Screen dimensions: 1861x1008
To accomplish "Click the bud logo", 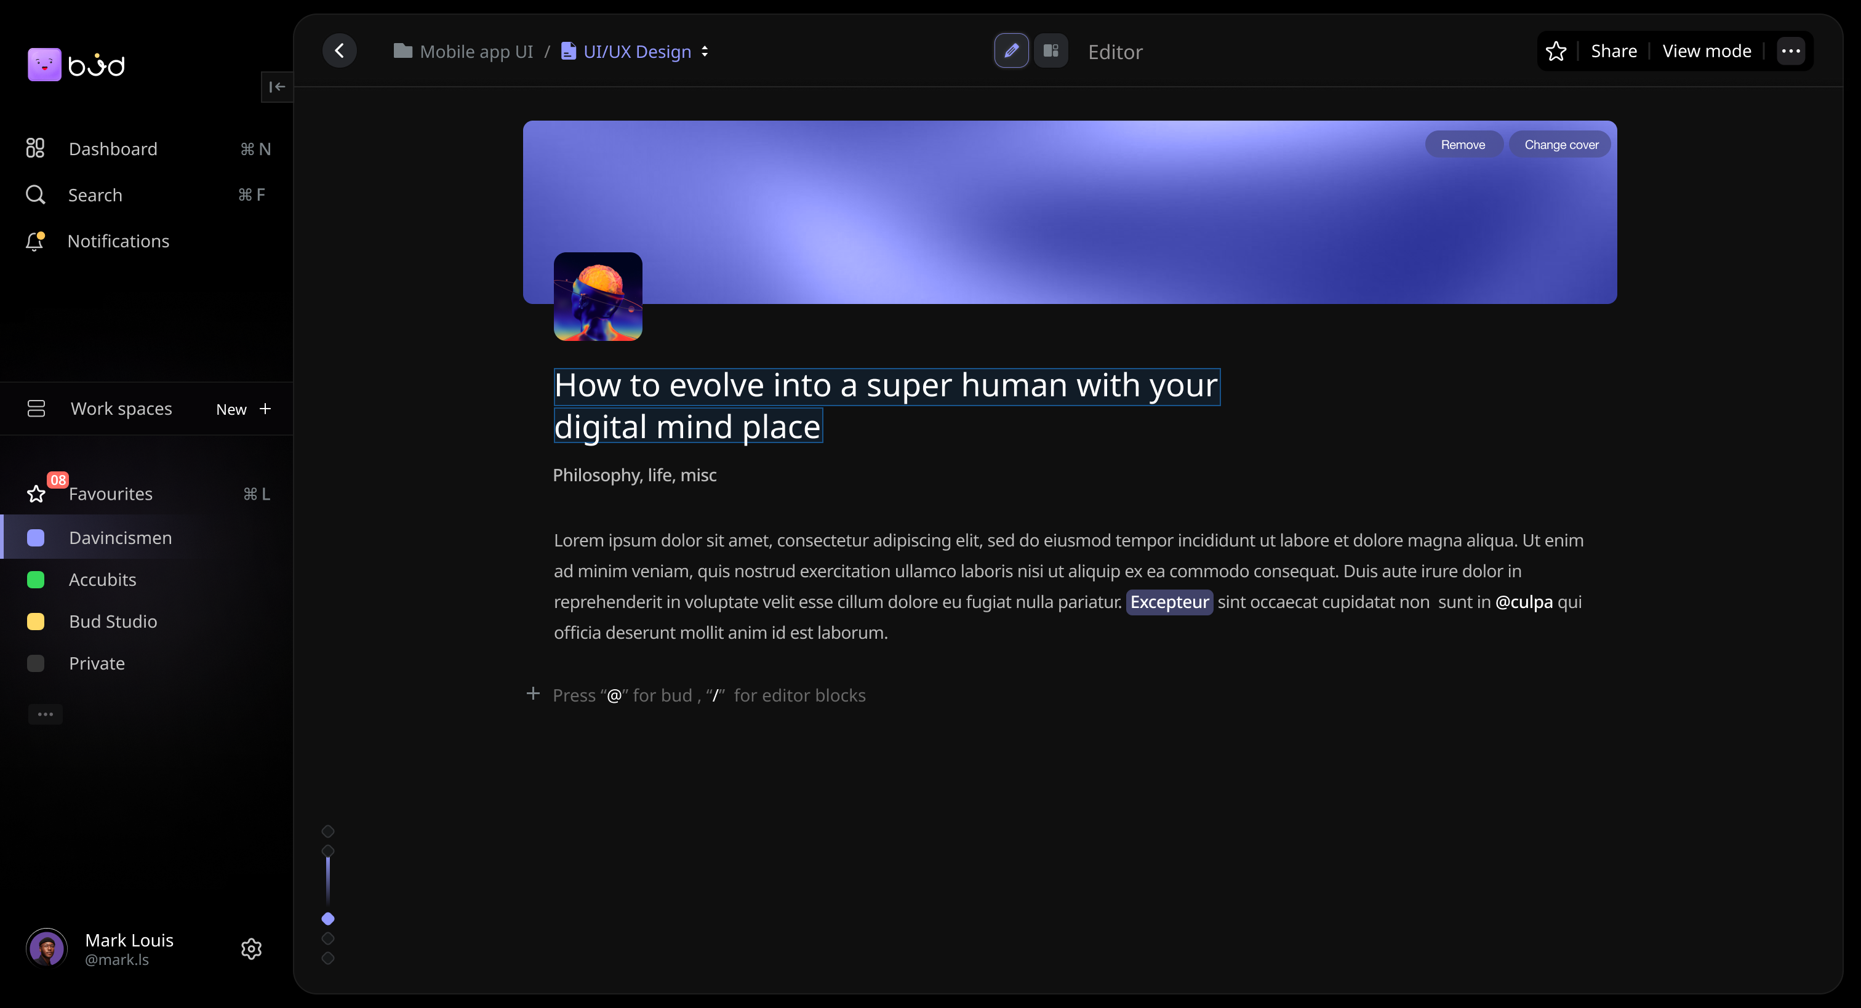I will pos(76,65).
